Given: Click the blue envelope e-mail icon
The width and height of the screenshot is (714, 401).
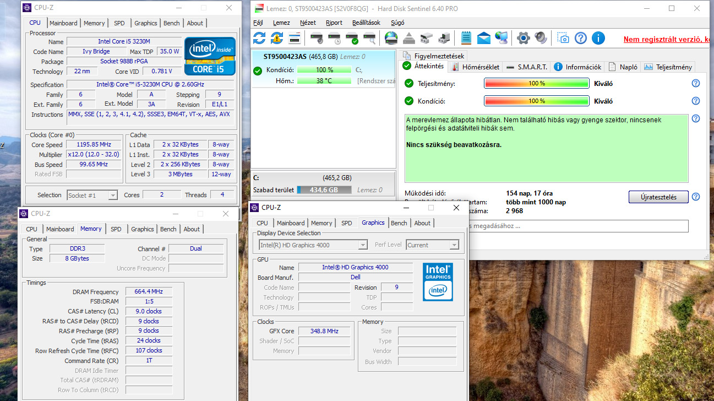Looking at the screenshot, I should tap(484, 38).
